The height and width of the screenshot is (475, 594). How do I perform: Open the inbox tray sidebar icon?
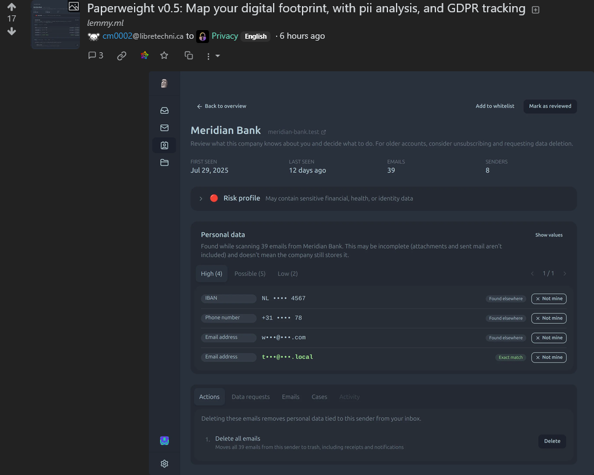[x=164, y=111]
